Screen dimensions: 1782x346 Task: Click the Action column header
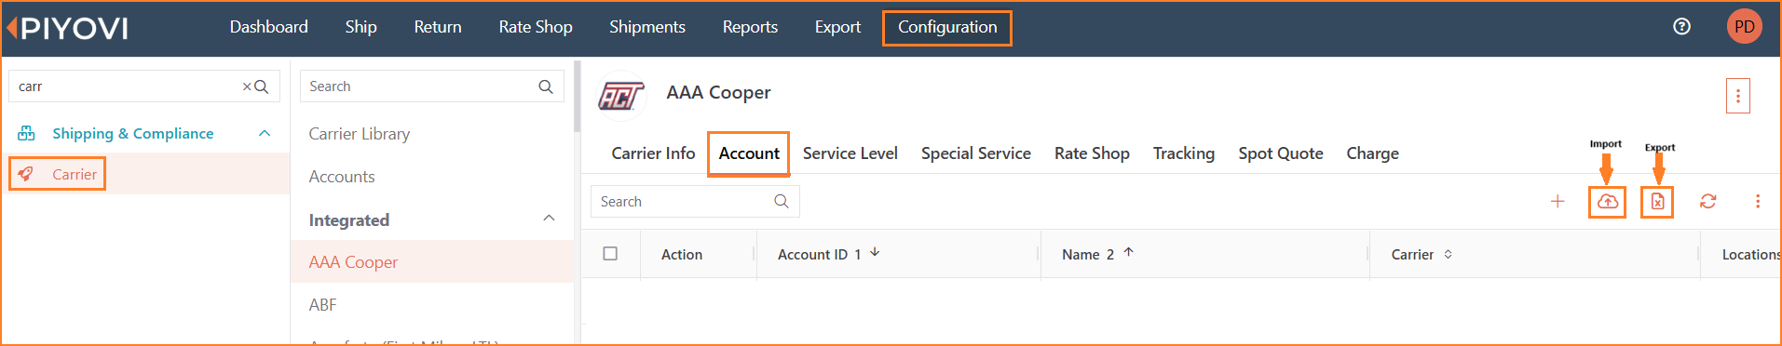[682, 254]
